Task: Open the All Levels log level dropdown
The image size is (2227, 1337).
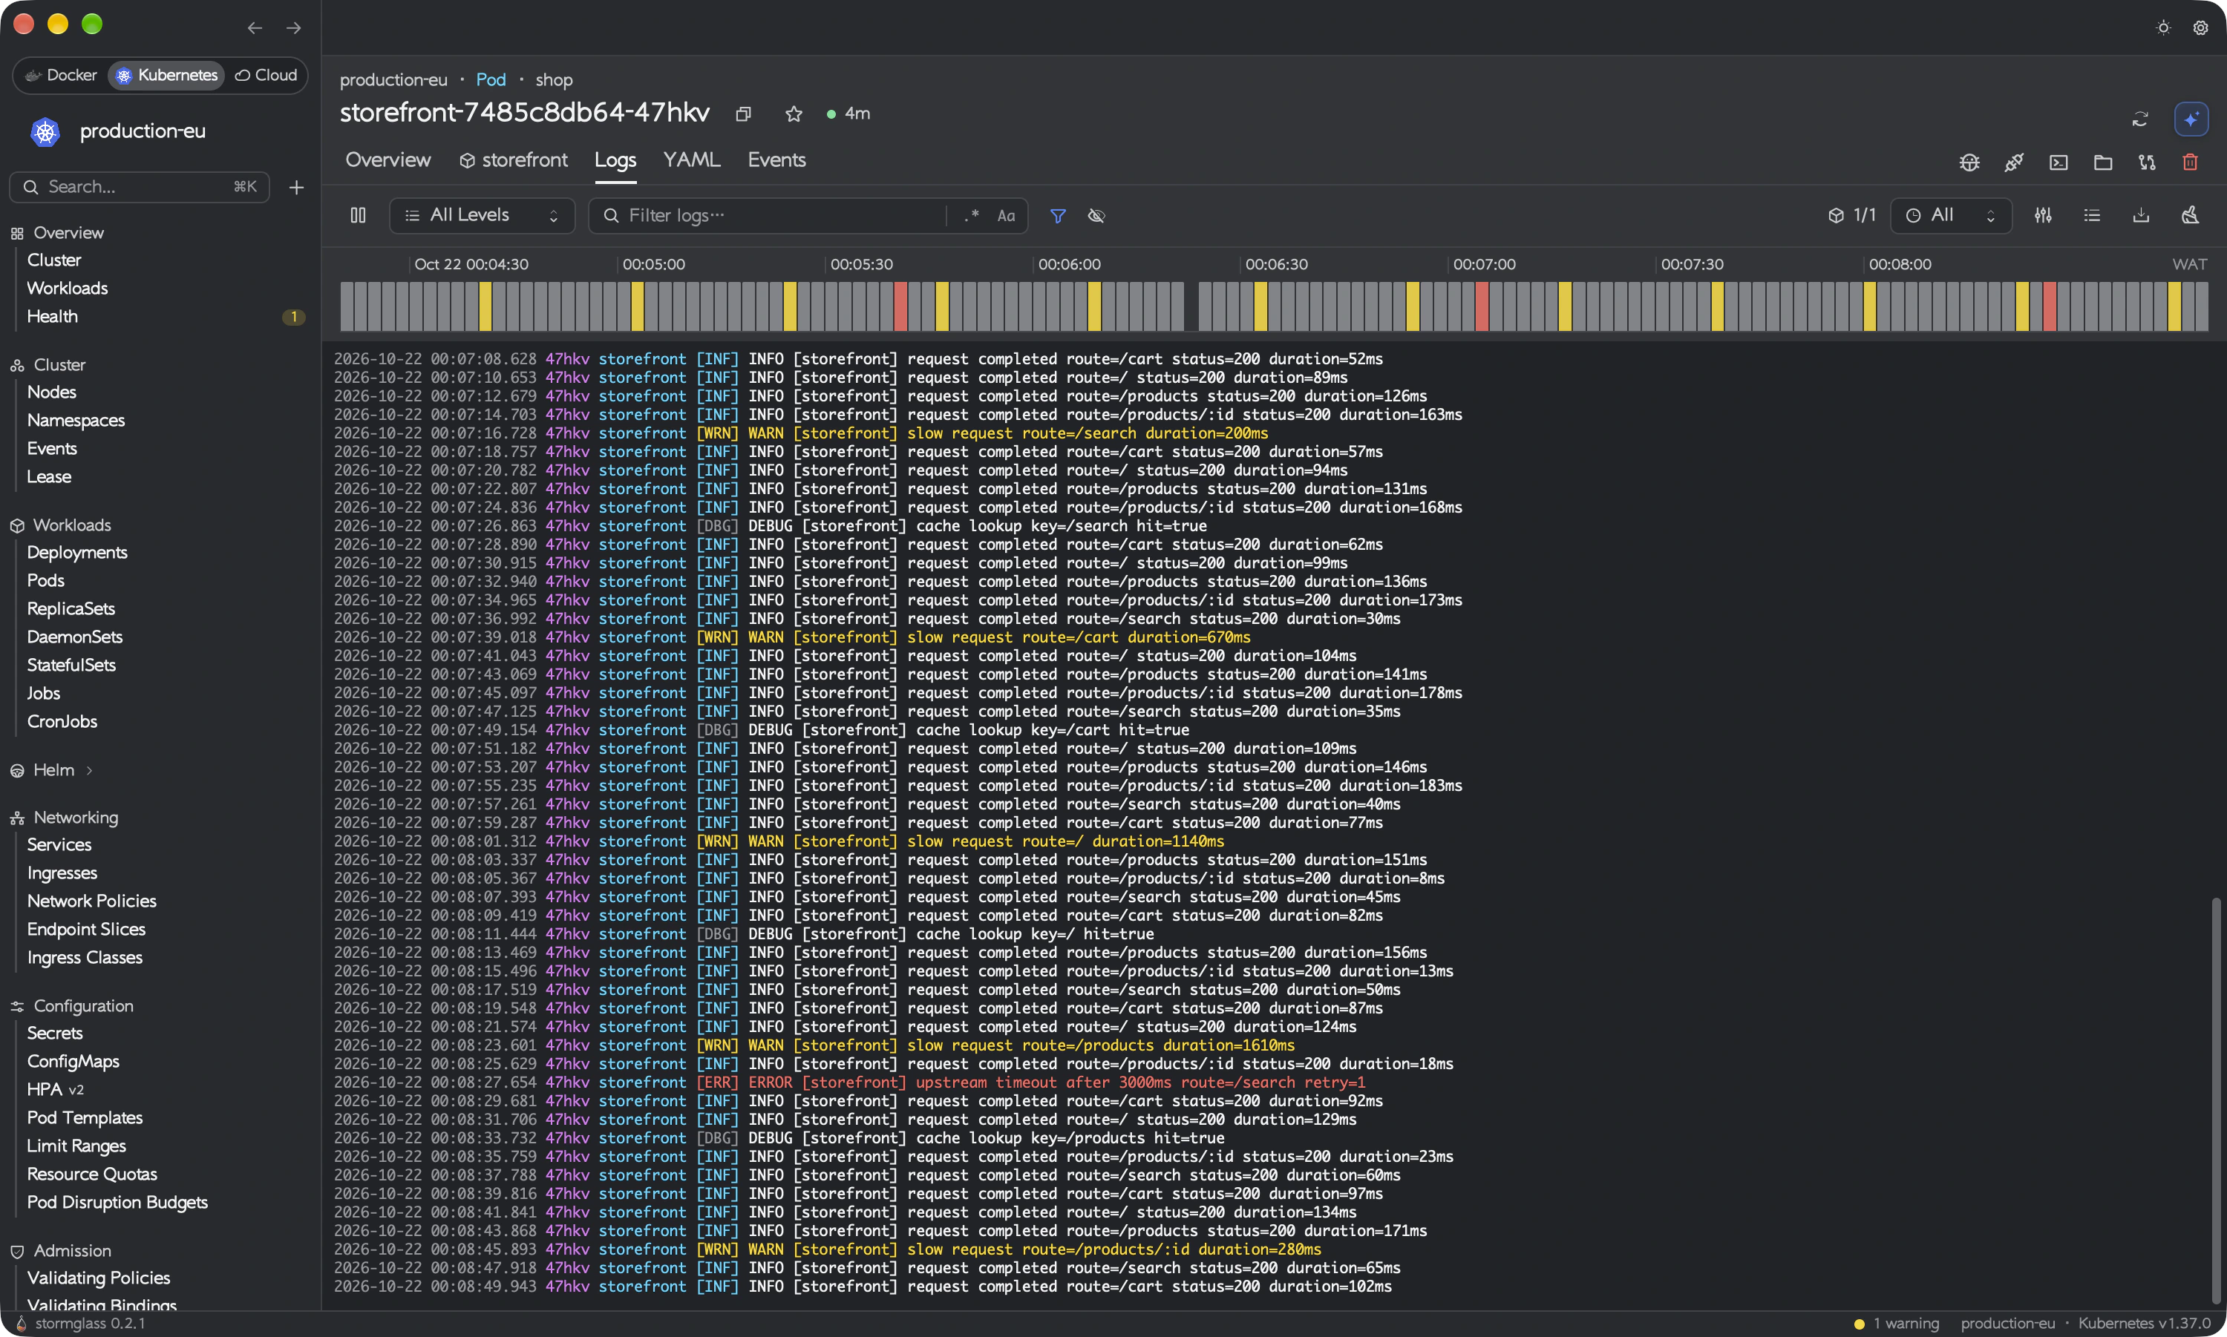Action: click(483, 215)
